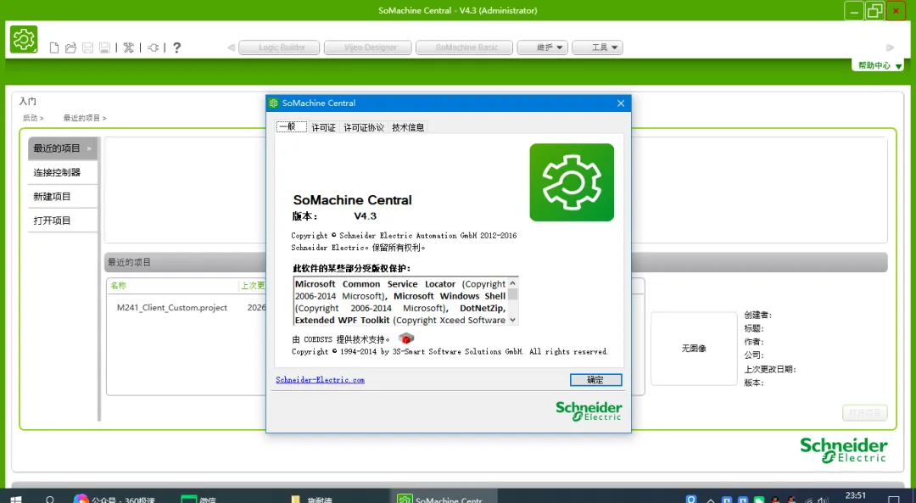This screenshot has width=916, height=503.
Task: Expand the 工具 dropdown menu
Action: point(598,48)
